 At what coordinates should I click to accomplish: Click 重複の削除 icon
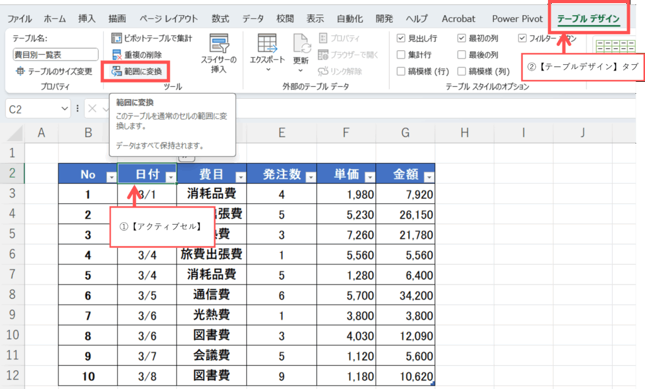pyautogui.click(x=117, y=55)
